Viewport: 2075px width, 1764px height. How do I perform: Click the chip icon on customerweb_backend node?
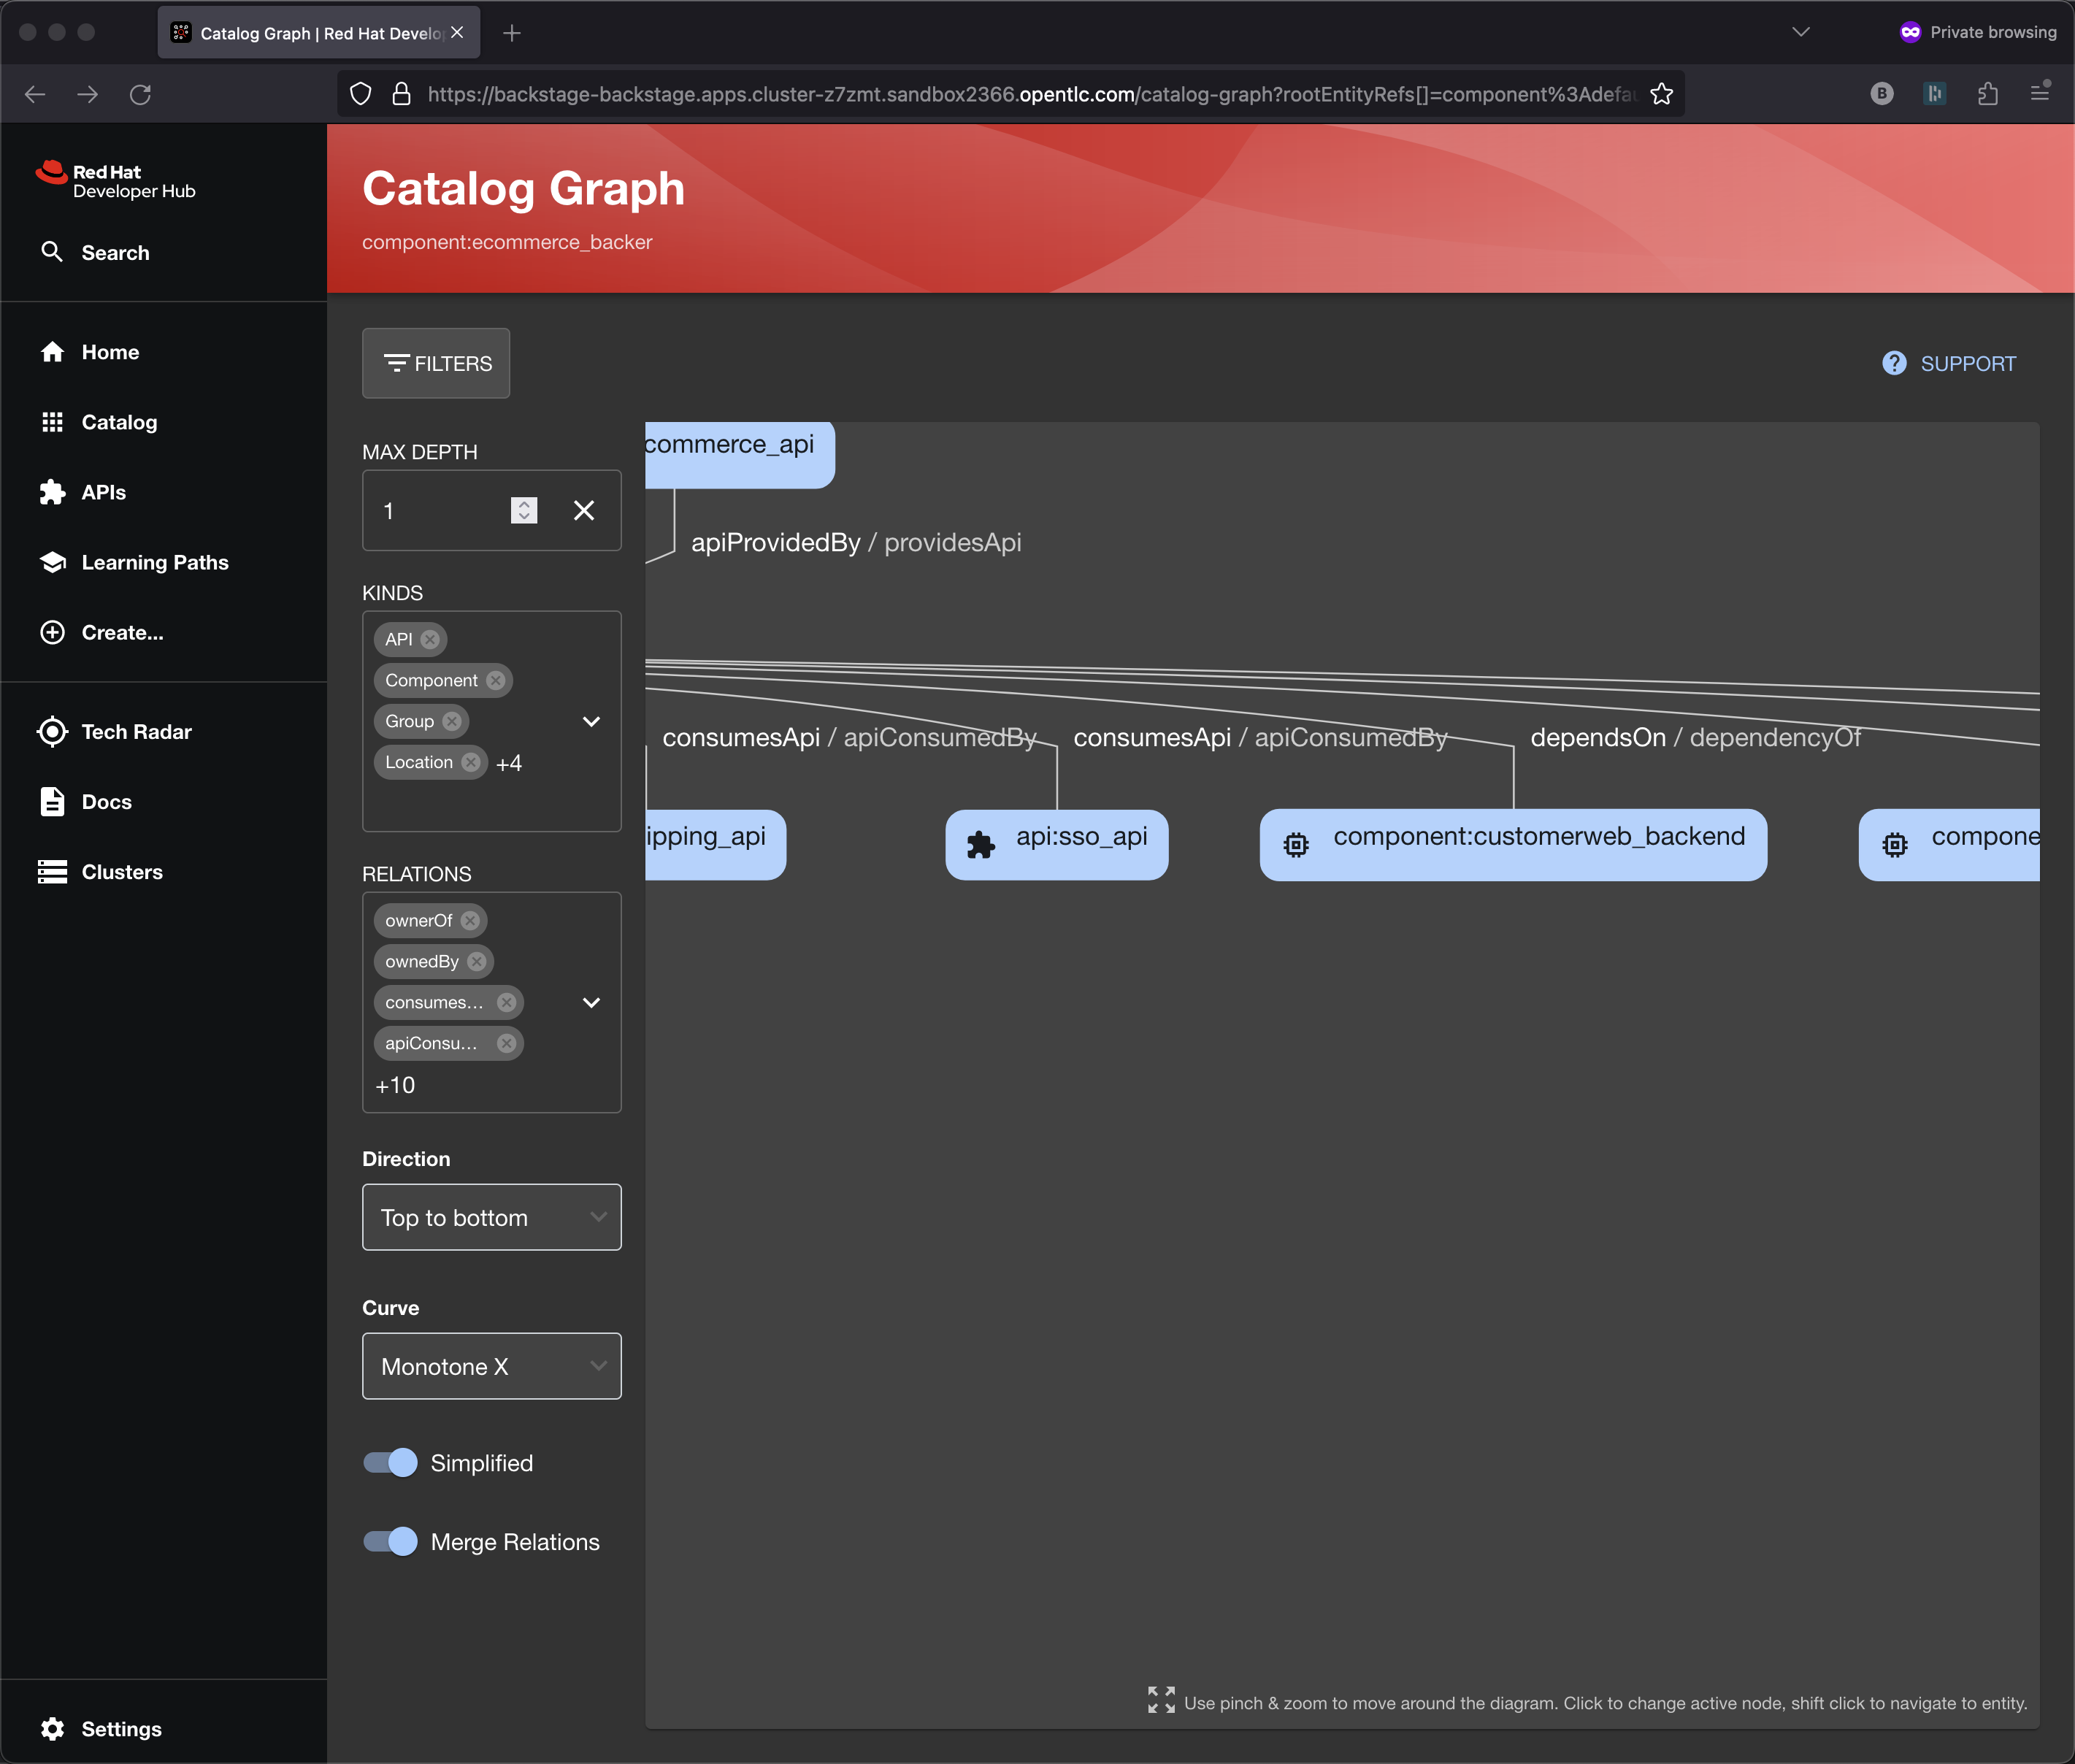tap(1296, 845)
